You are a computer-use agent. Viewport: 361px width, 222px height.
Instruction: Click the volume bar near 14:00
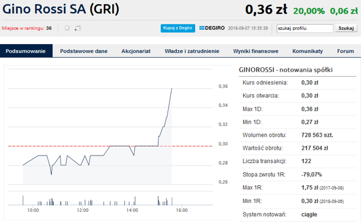(135, 201)
